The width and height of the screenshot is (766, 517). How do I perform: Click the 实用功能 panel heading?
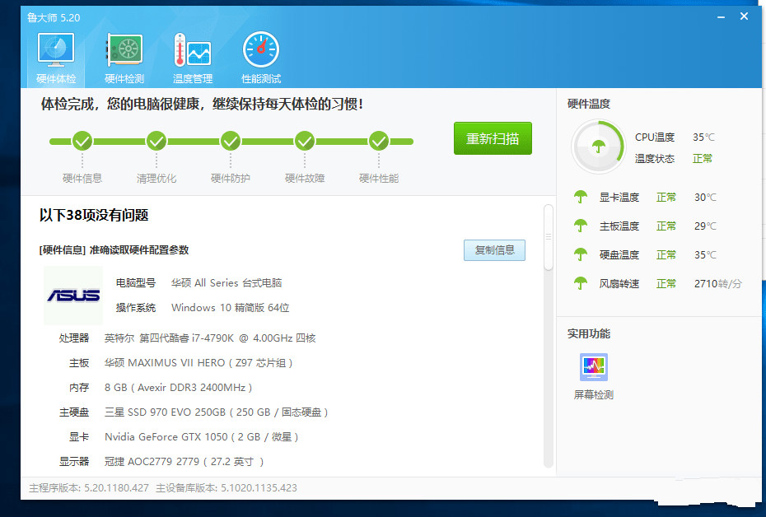click(589, 333)
